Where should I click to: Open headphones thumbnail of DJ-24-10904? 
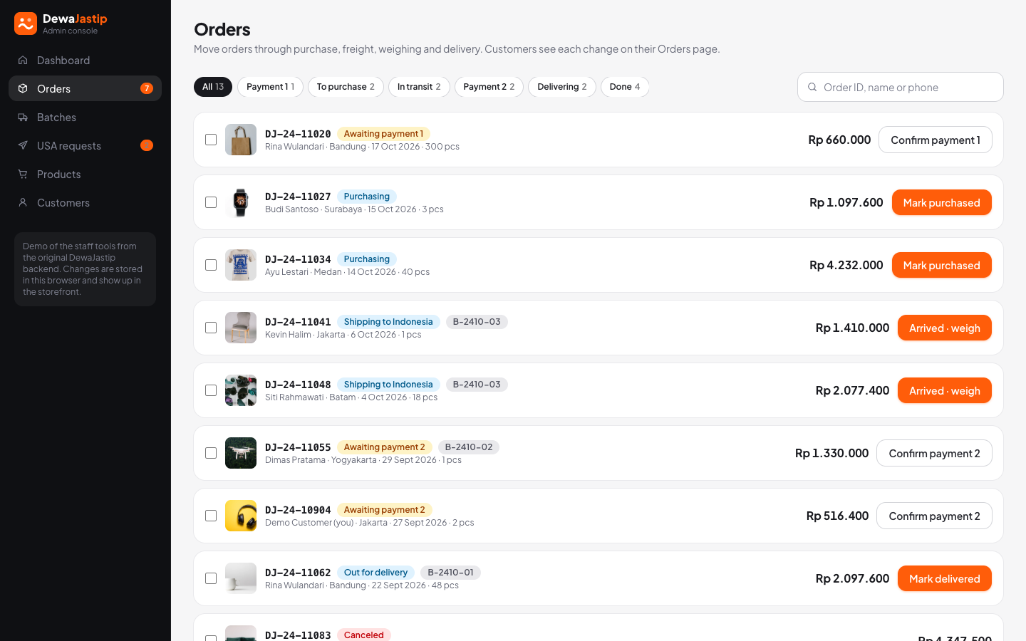pos(241,516)
